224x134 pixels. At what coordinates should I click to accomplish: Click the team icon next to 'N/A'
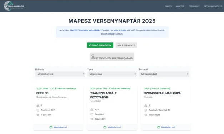click(92, 110)
